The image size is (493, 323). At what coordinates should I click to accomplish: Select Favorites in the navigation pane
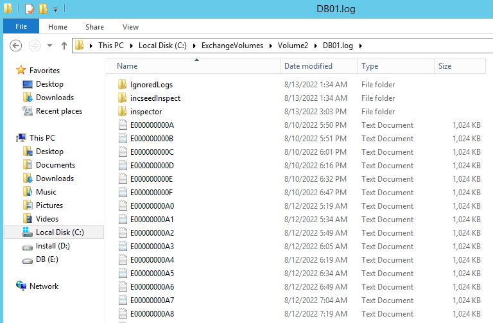[44, 71]
